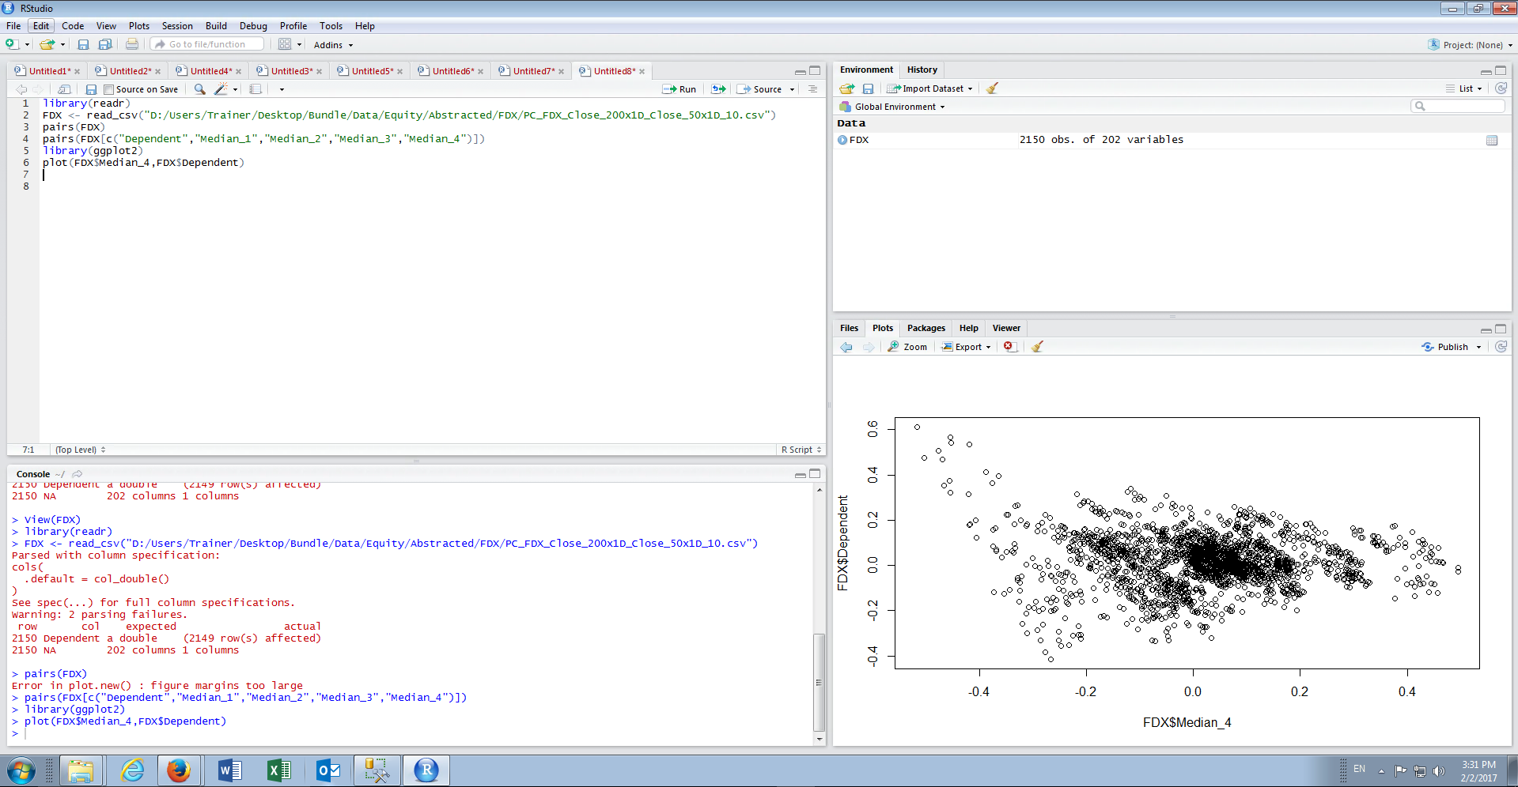This screenshot has width=1518, height=787.
Task: Refresh the Environment pane
Action: click(x=1501, y=88)
